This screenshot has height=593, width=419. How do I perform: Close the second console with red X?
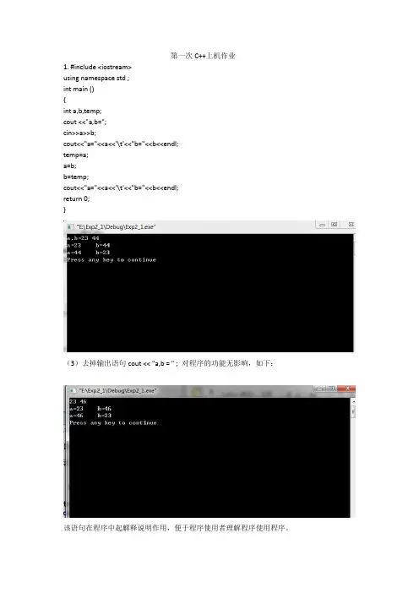tap(346, 389)
